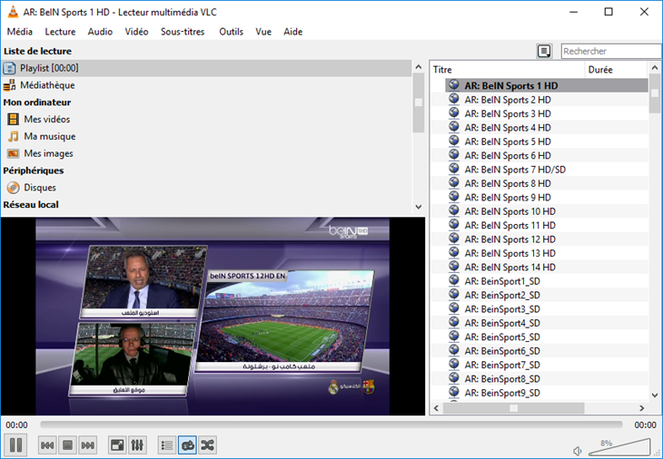Viewport: 663px width, 459px height.
Task: Click globe icon of BeinSport8_SD
Action: coord(454,377)
